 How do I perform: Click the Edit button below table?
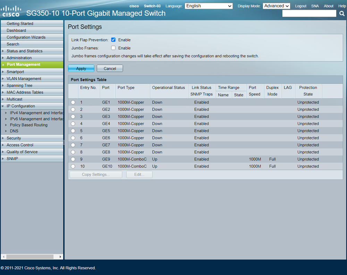139,174
